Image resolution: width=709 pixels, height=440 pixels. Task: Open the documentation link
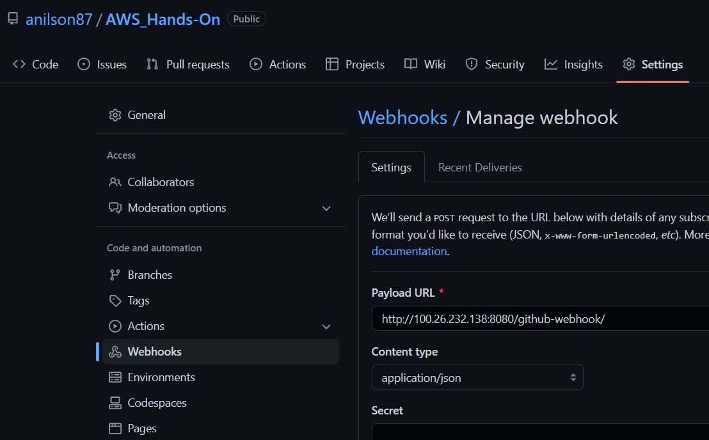410,251
